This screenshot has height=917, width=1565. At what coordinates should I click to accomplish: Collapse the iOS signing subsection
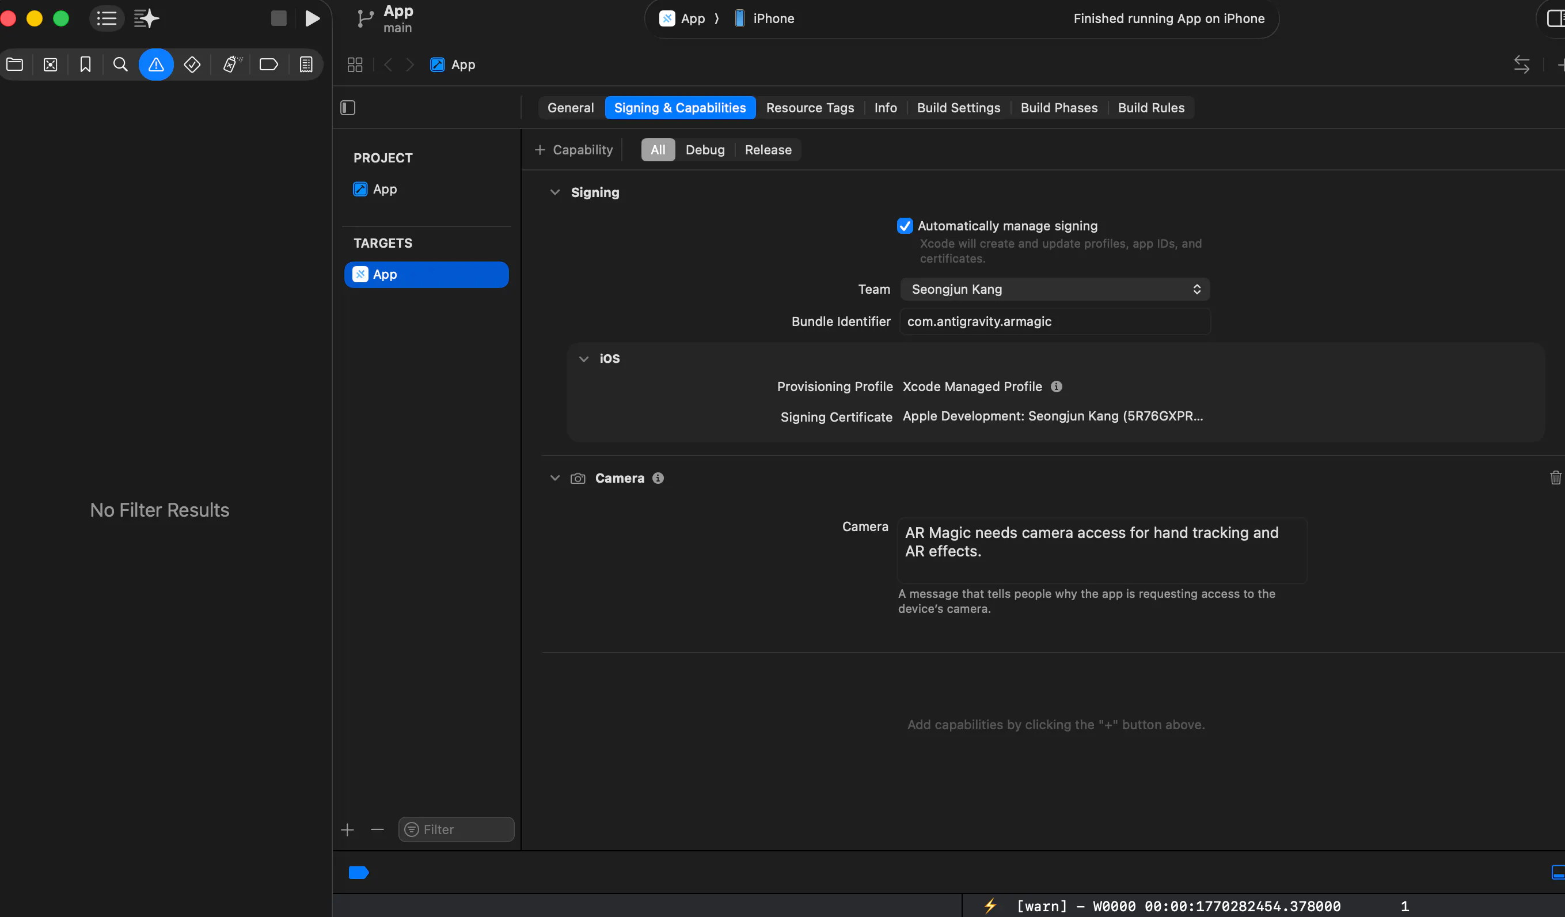click(583, 358)
